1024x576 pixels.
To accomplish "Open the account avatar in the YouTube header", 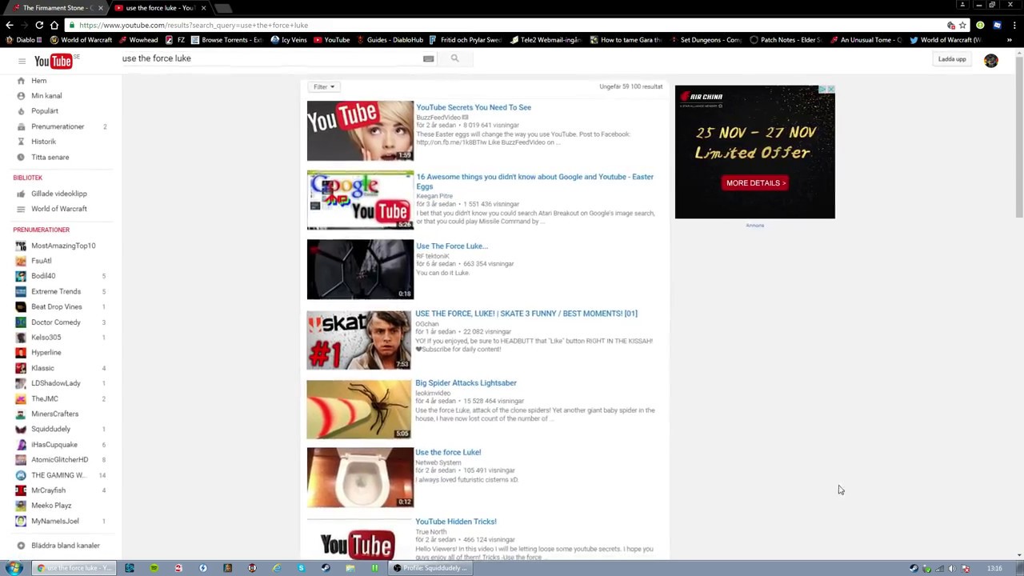I will (991, 61).
